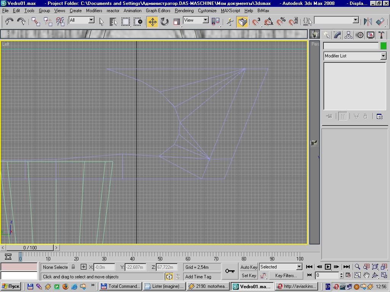
Task: Open the 'View' reference coordinate dropdown
Action: pos(206,20)
